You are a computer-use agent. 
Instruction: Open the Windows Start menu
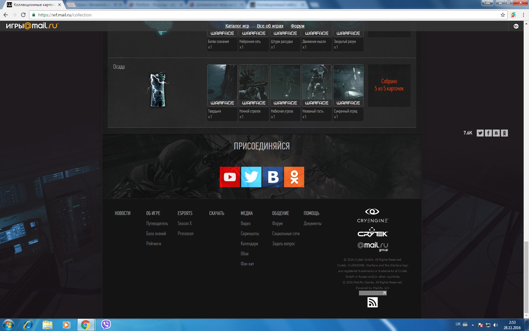point(9,325)
